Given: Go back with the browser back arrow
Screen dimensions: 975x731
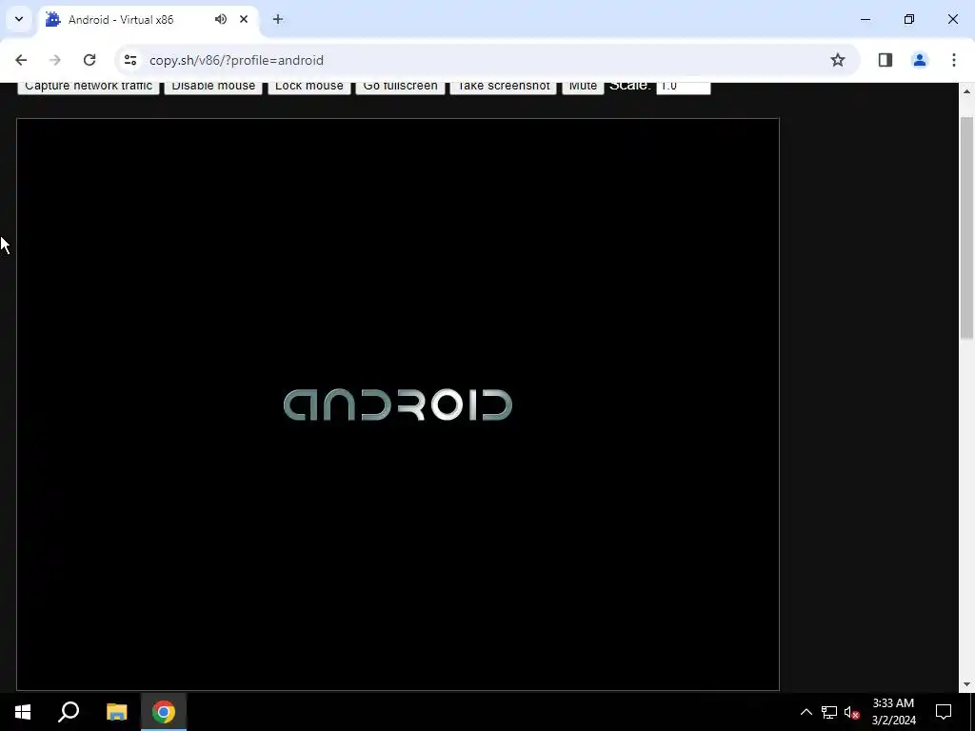Looking at the screenshot, I should coord(21,60).
